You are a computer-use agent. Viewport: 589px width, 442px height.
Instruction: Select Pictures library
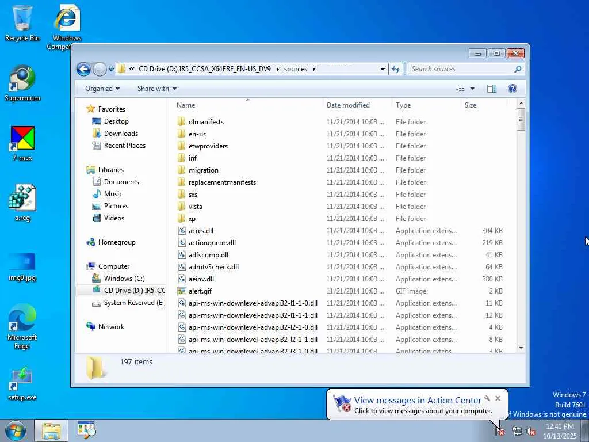click(116, 206)
